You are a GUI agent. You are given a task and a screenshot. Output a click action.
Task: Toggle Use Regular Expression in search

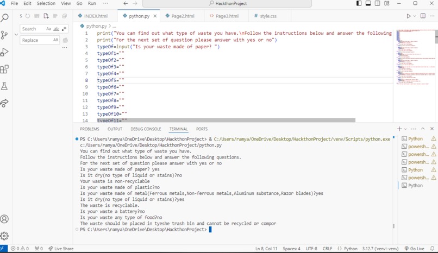64,29
